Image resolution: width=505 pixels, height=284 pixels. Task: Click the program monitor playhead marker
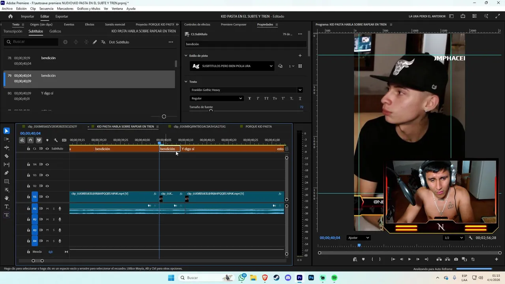click(359, 245)
